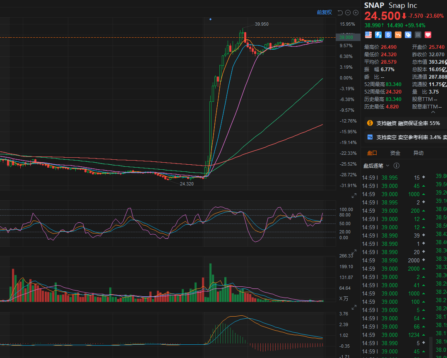Click the blue chart icon beside 支持卖空
The width and height of the screenshot is (447, 358).
pyautogui.click(x=370, y=137)
